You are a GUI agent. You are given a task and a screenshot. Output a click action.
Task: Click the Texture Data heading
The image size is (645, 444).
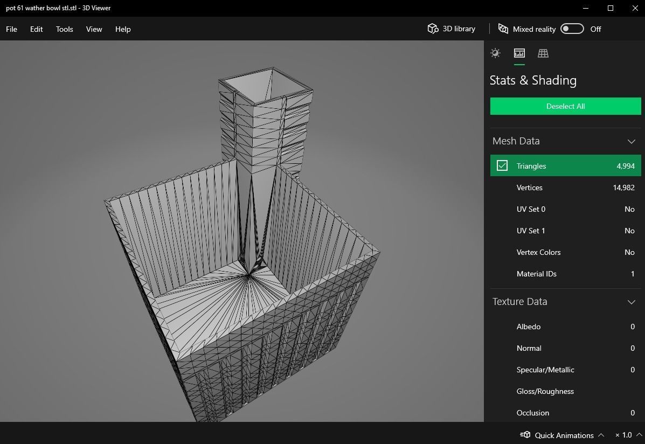pyautogui.click(x=519, y=302)
